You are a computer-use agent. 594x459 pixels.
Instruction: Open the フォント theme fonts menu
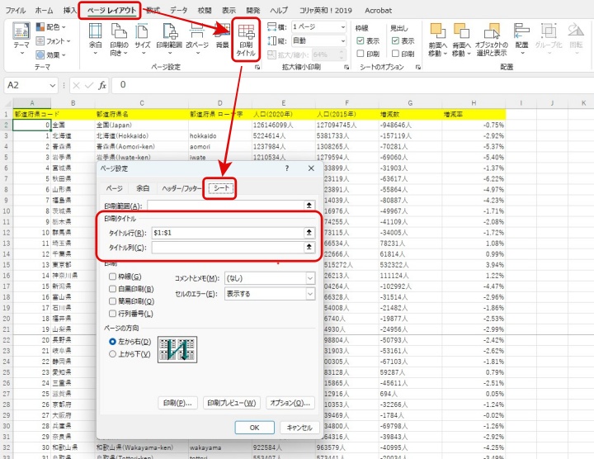53,41
